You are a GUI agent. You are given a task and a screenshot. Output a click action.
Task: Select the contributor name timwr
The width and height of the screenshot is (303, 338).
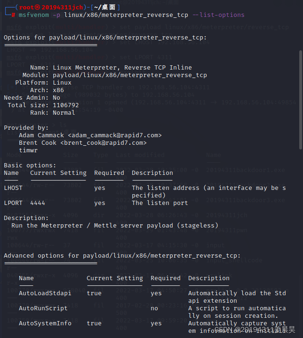28,150
